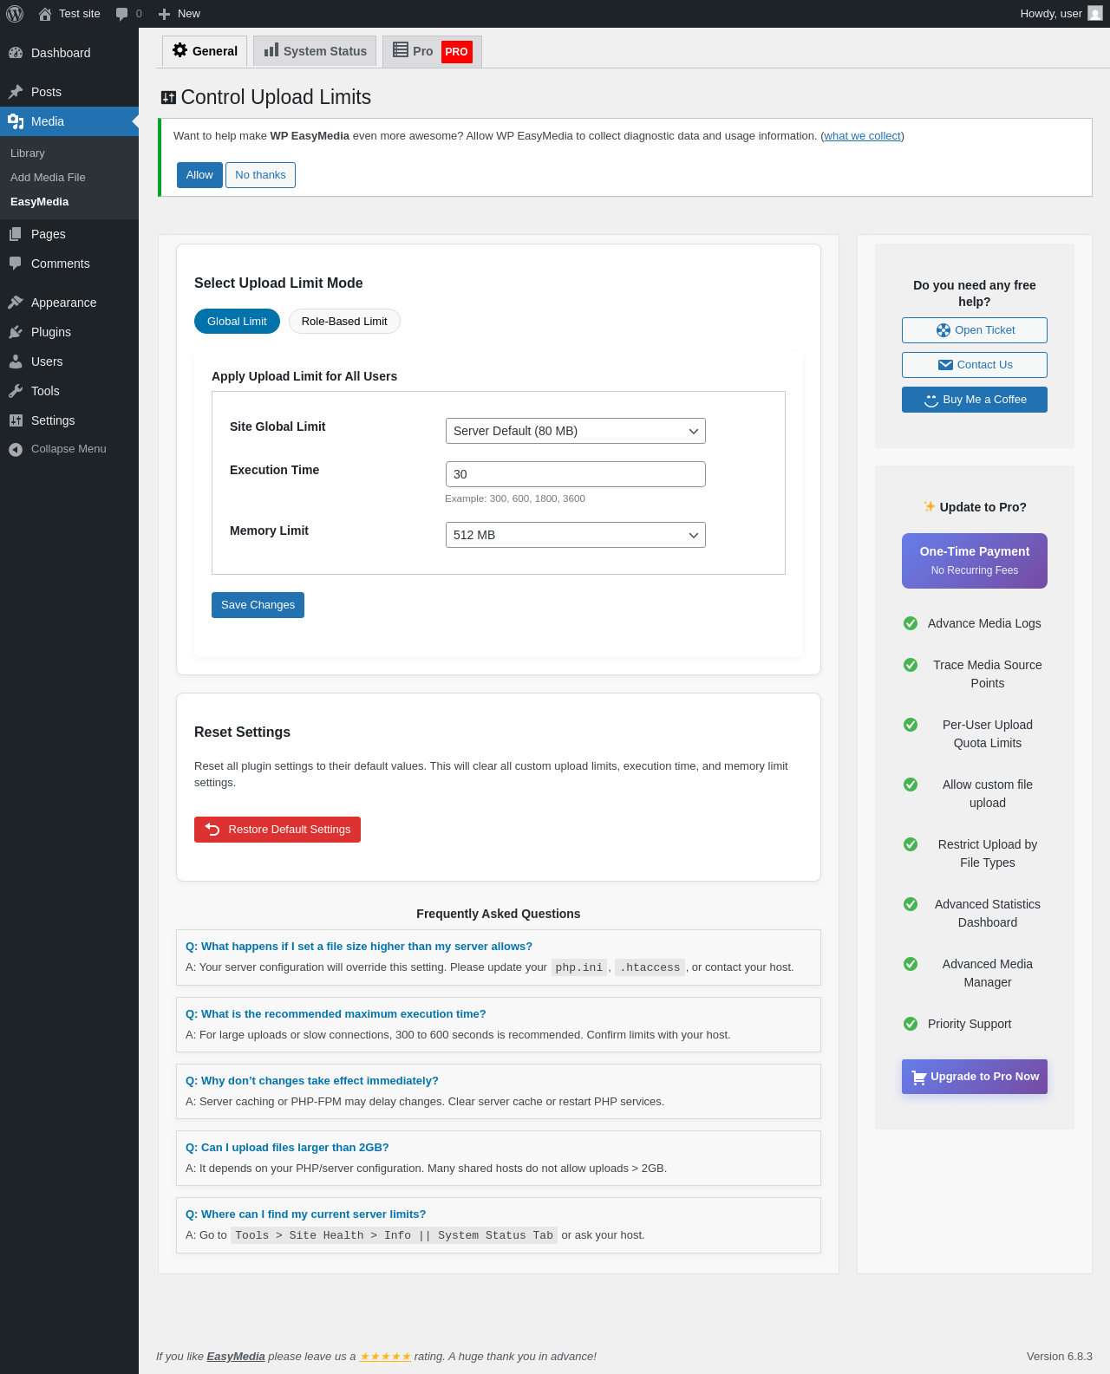Click the bar chart icon on System Status
The image size is (1110, 1374).
coord(271,50)
